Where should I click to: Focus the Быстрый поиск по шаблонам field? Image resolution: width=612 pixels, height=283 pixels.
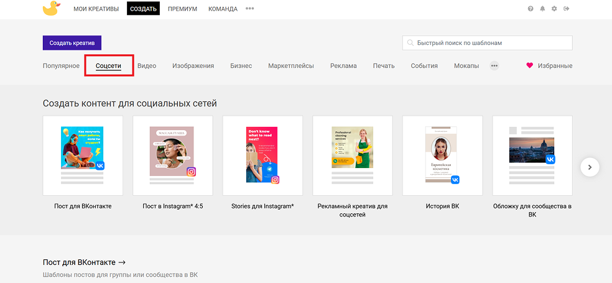coord(488,43)
